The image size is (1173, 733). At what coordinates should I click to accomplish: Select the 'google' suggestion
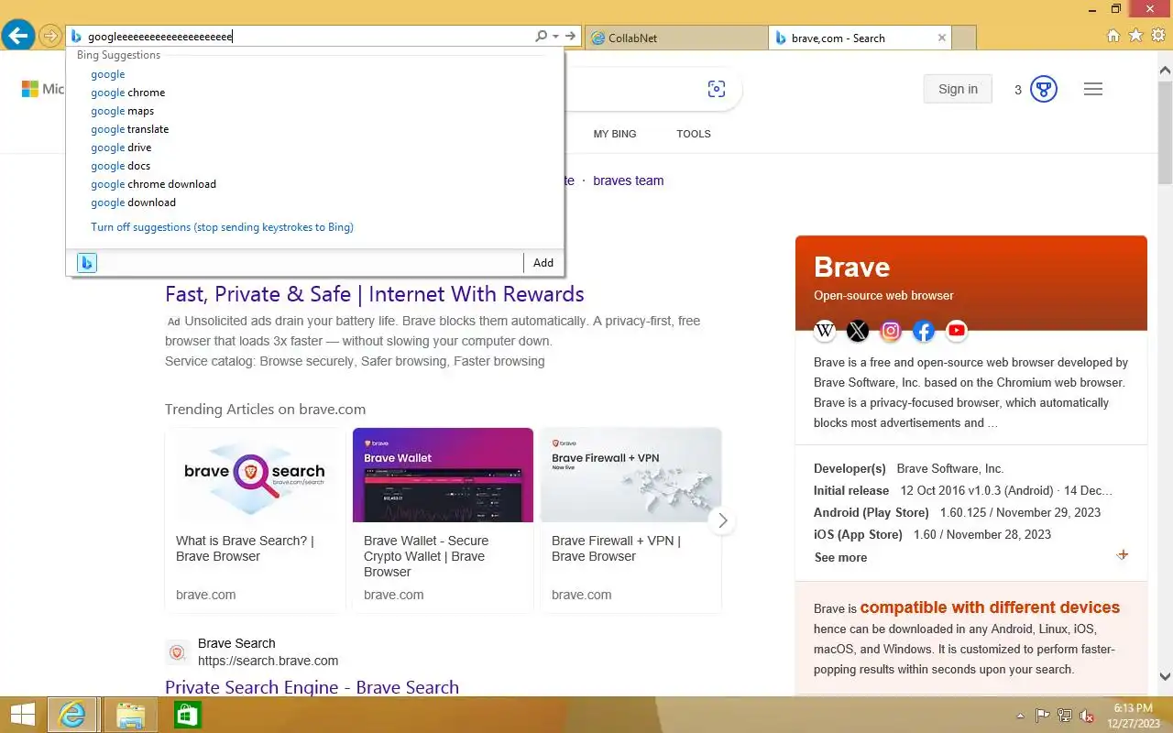coord(108,74)
